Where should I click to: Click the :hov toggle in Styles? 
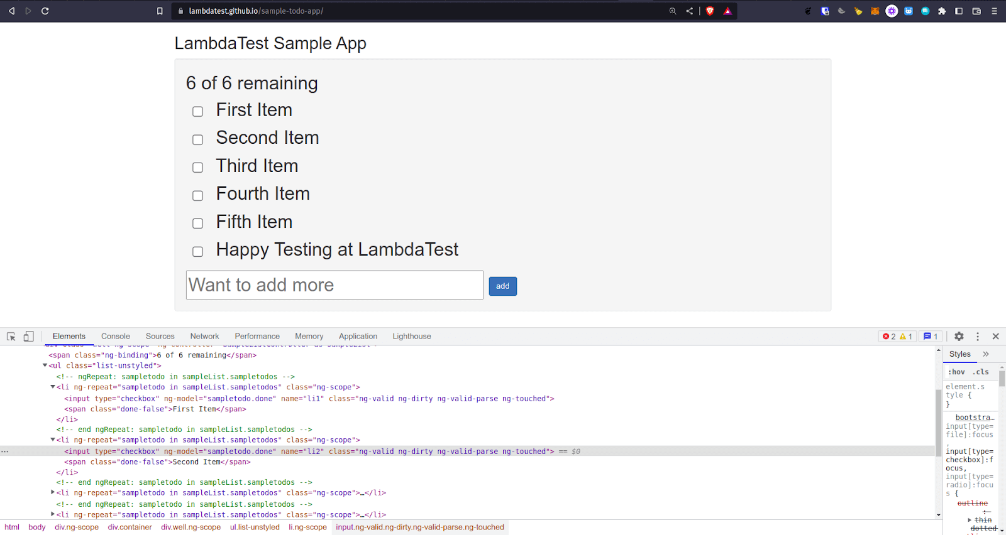pyautogui.click(x=956, y=372)
